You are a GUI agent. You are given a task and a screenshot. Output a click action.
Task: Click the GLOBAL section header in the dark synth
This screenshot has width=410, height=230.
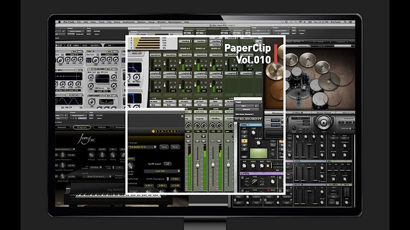(334, 184)
